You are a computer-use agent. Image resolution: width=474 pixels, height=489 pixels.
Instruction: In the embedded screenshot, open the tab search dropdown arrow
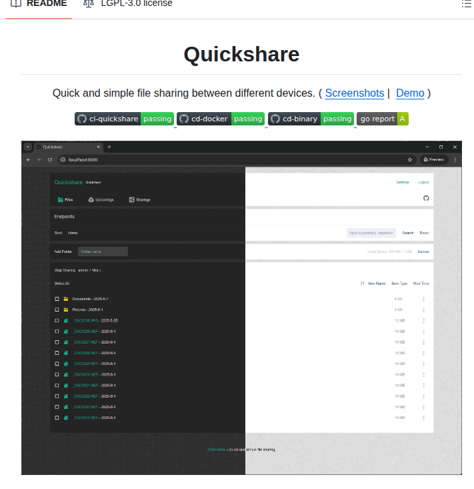pyautogui.click(x=28, y=147)
